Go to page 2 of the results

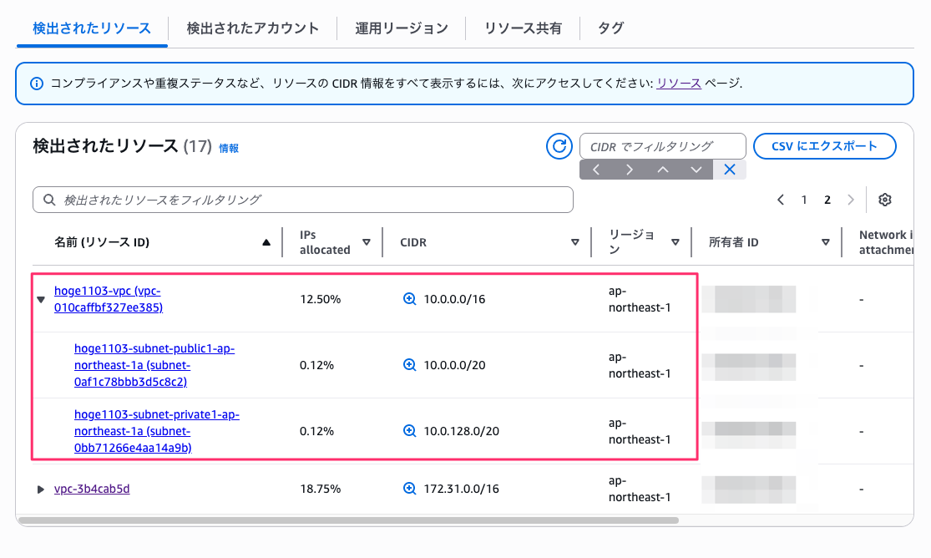pyautogui.click(x=827, y=200)
